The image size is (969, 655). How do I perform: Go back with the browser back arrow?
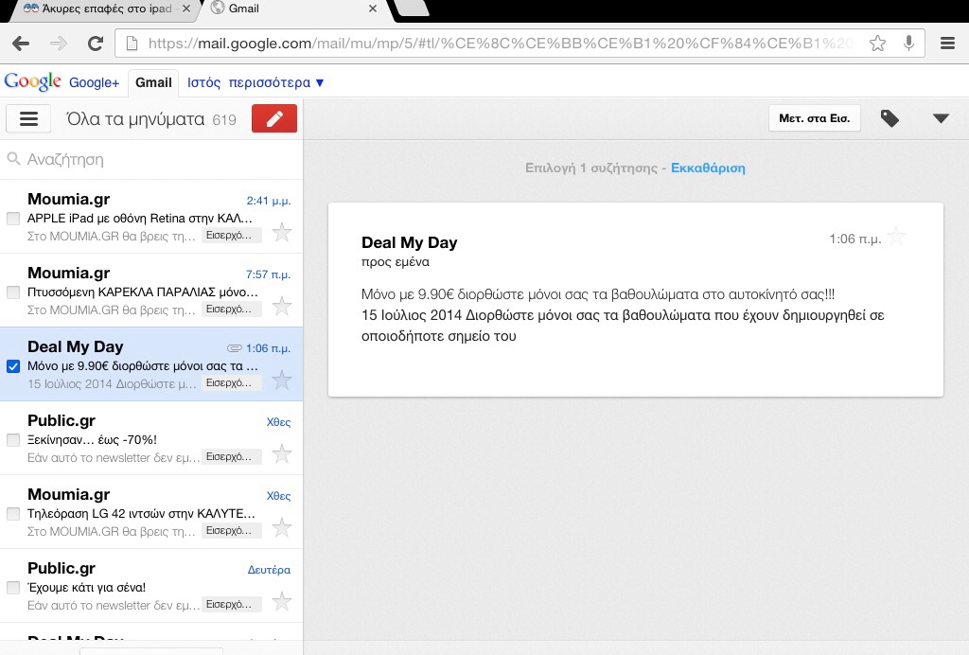click(x=21, y=44)
